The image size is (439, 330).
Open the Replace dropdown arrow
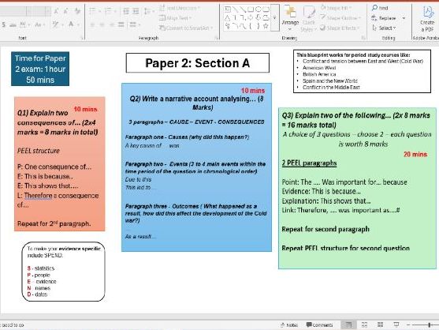click(x=404, y=18)
